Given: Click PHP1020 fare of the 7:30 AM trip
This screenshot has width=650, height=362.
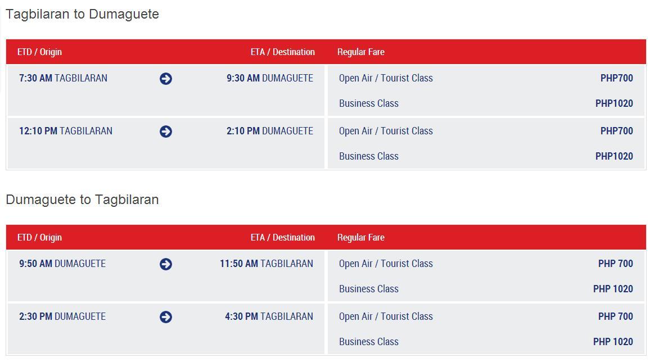Looking at the screenshot, I should 614,103.
